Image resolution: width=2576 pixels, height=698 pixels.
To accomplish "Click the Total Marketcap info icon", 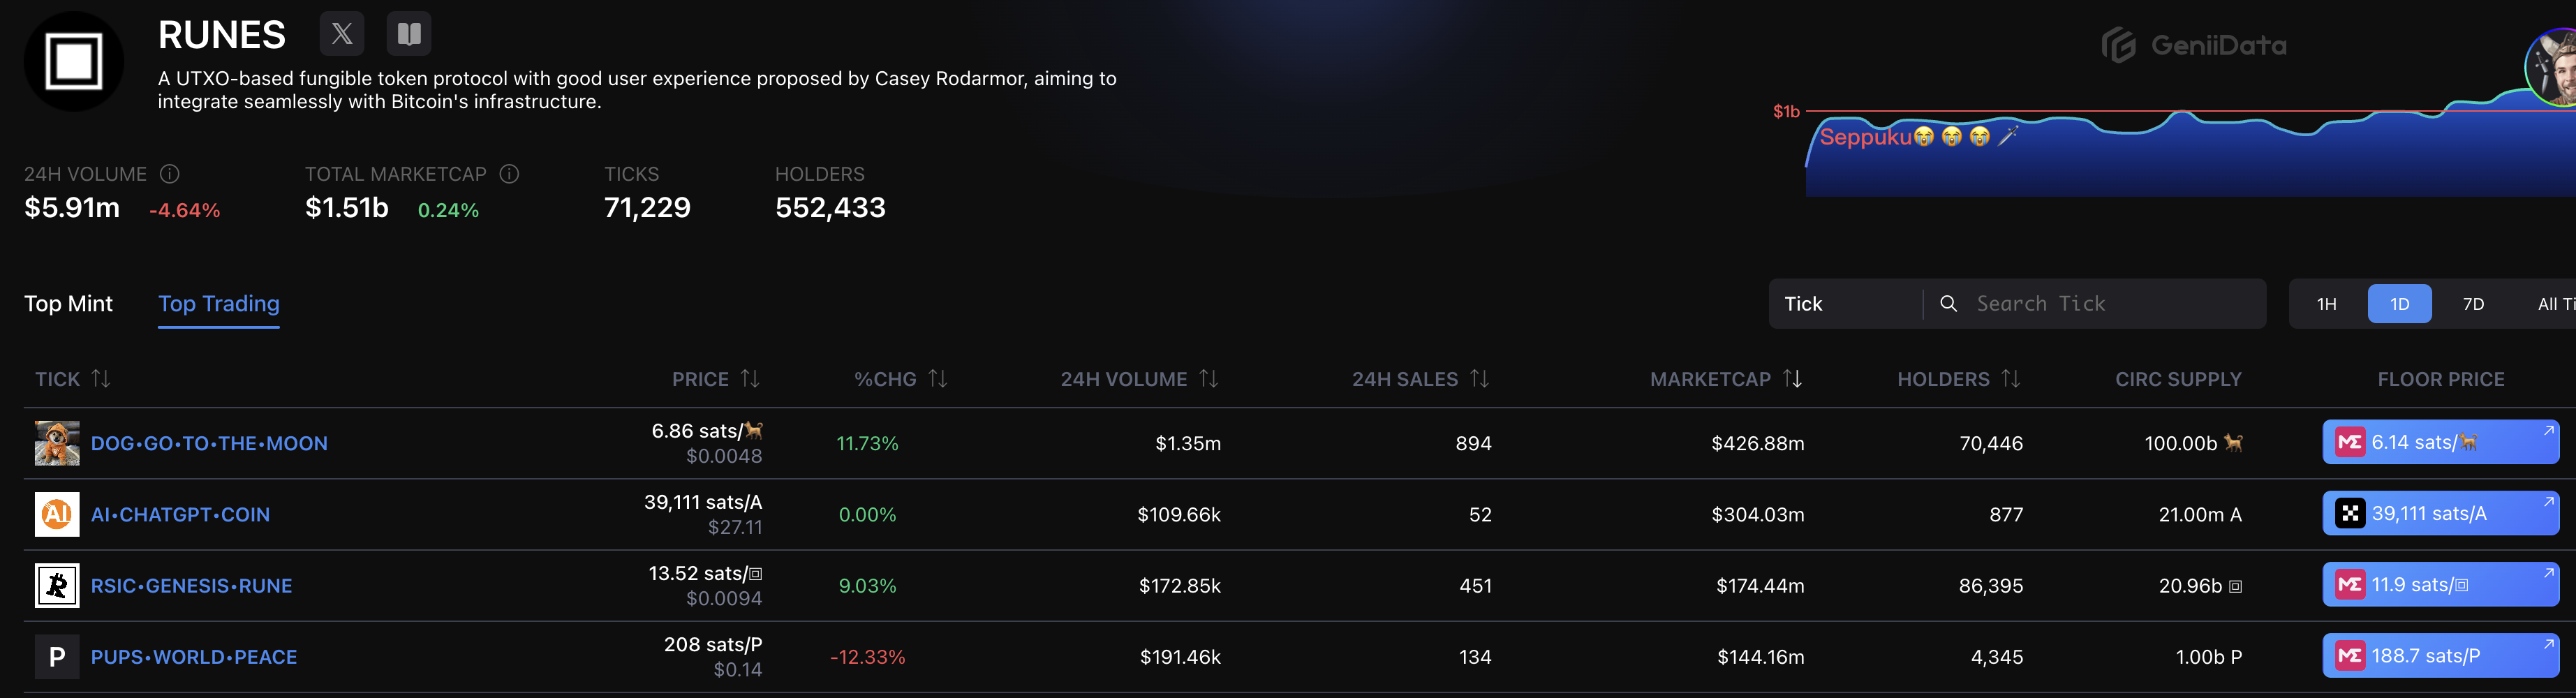I will coord(509,174).
